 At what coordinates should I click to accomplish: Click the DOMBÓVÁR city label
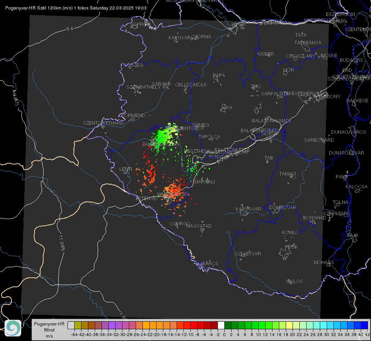pos(282,208)
